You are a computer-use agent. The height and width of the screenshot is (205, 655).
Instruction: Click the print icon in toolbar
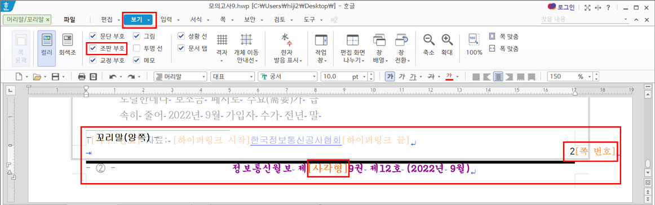coord(82,77)
